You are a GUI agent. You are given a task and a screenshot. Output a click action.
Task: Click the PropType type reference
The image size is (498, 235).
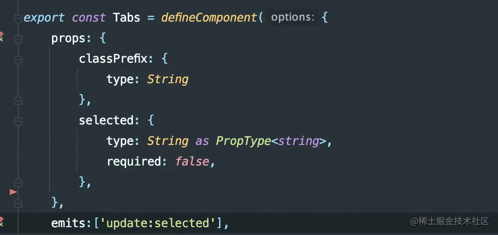pyautogui.click(x=243, y=141)
